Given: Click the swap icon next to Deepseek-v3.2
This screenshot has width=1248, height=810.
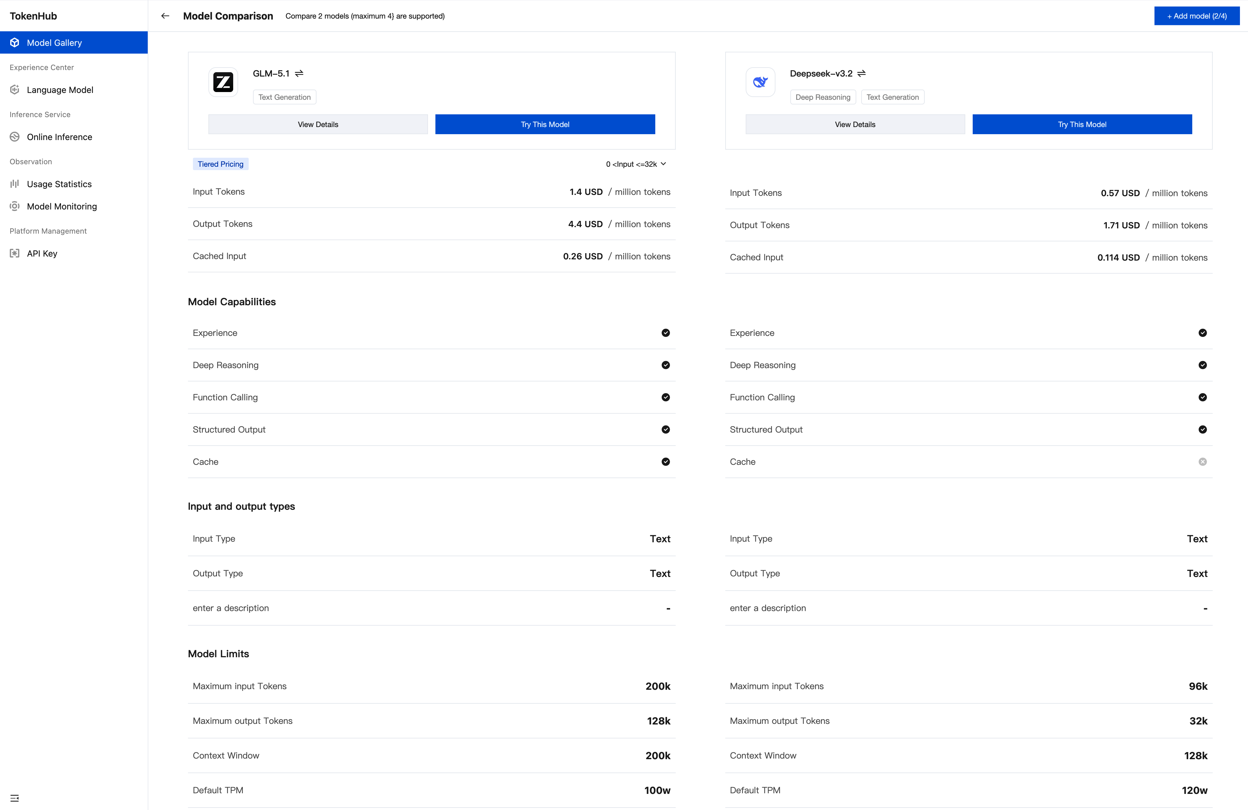Looking at the screenshot, I should [x=862, y=73].
